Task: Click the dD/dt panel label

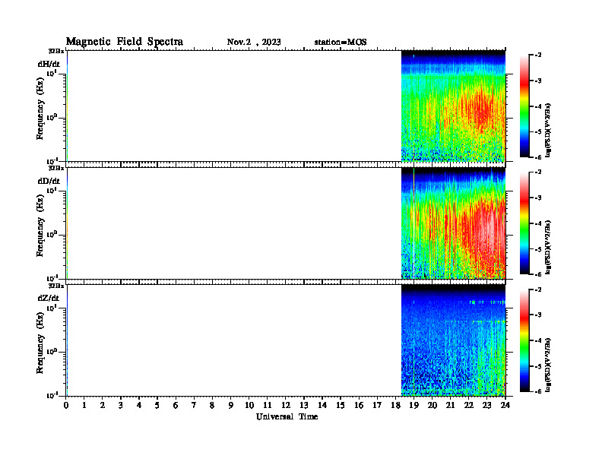Action: (49, 181)
